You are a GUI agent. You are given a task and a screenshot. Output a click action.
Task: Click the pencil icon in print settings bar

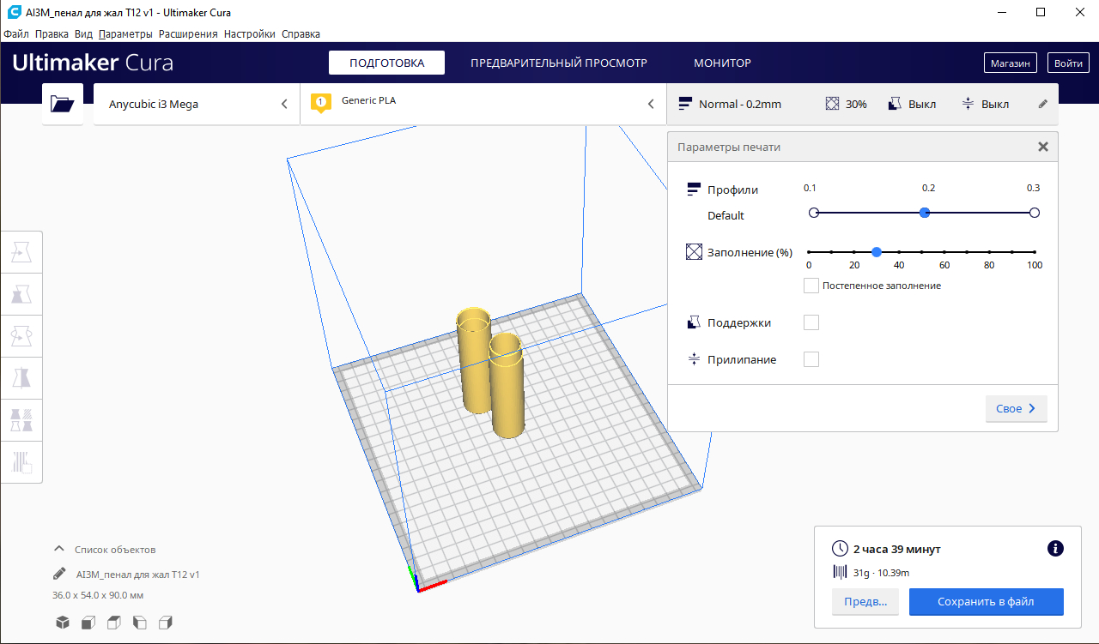click(x=1043, y=104)
